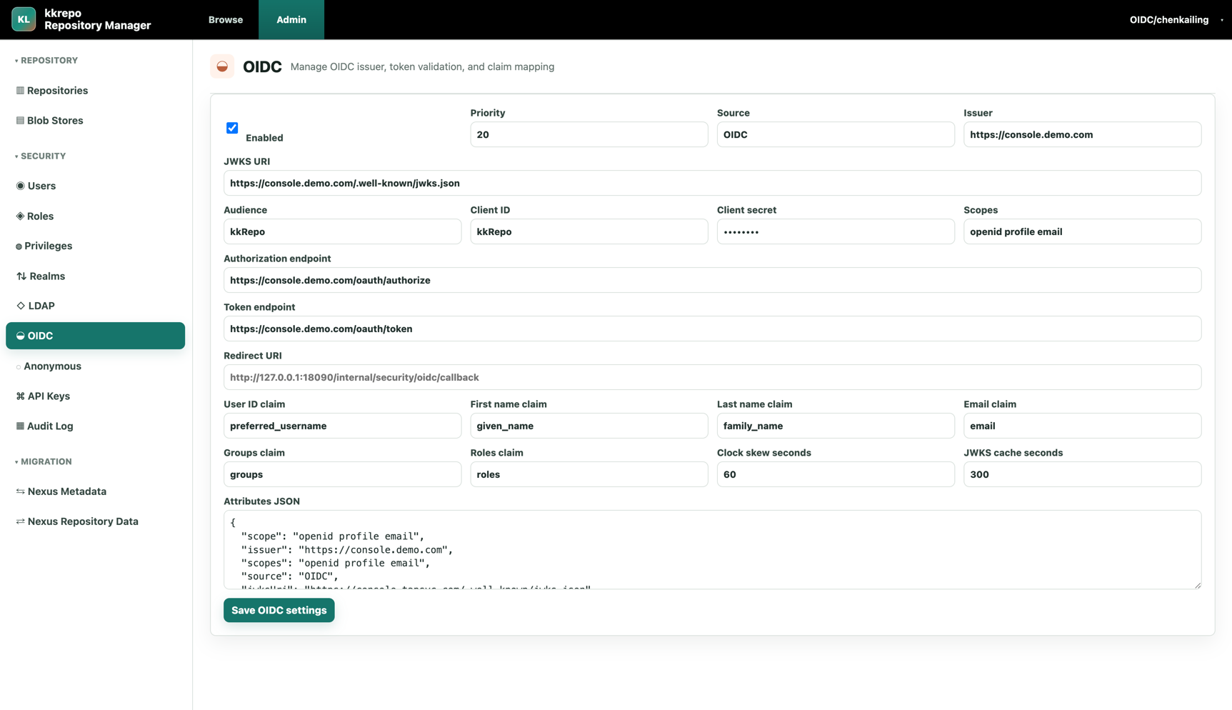Click the Authorization endpoint field
The height and width of the screenshot is (710, 1232).
(x=712, y=280)
